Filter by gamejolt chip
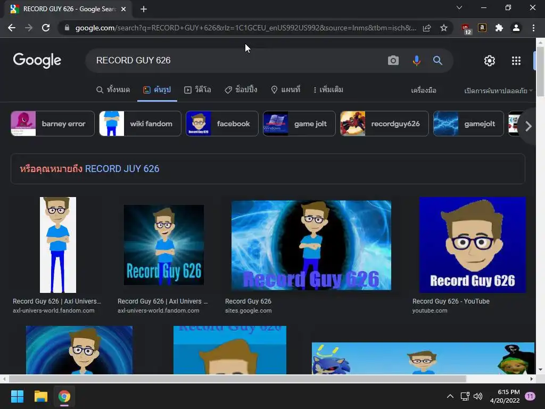Viewport: 545px width, 409px height. click(468, 124)
